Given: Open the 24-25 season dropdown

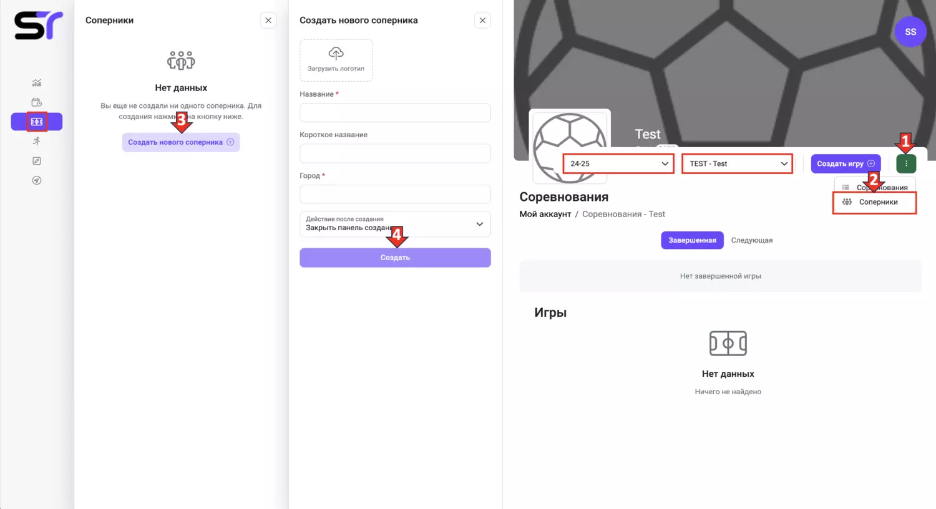Looking at the screenshot, I should tap(618, 163).
